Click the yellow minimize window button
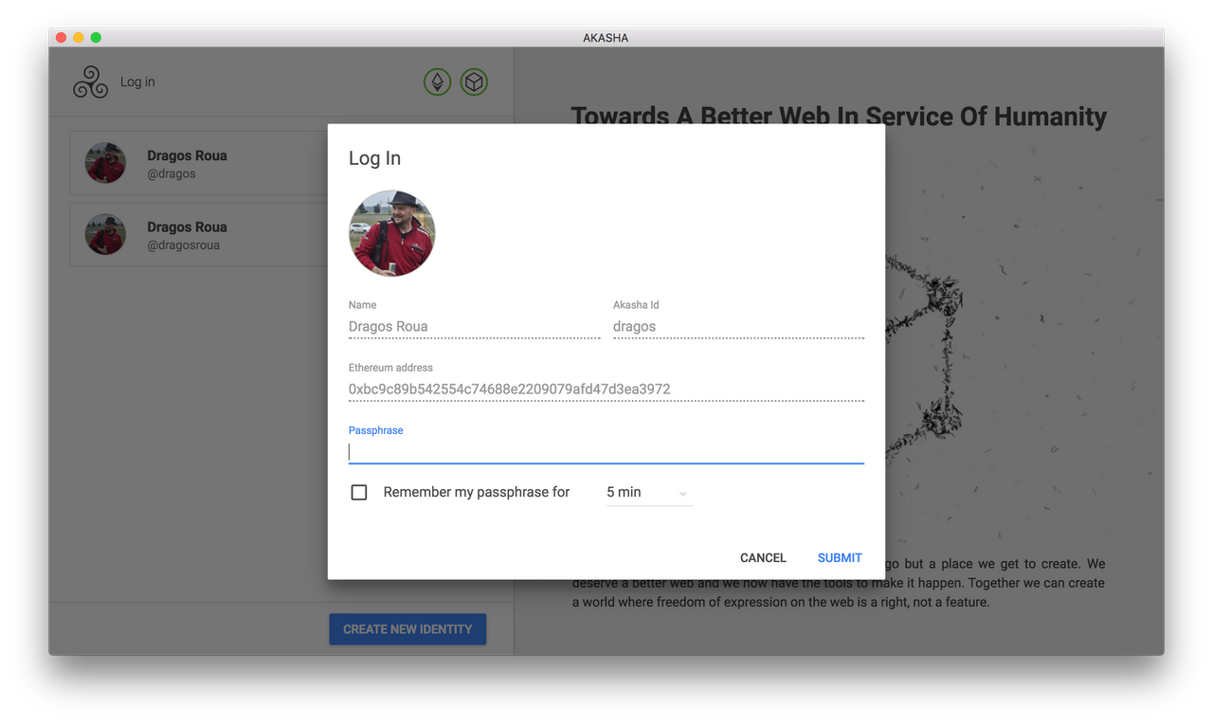 pyautogui.click(x=77, y=36)
